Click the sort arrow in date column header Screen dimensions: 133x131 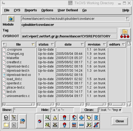[82, 45]
